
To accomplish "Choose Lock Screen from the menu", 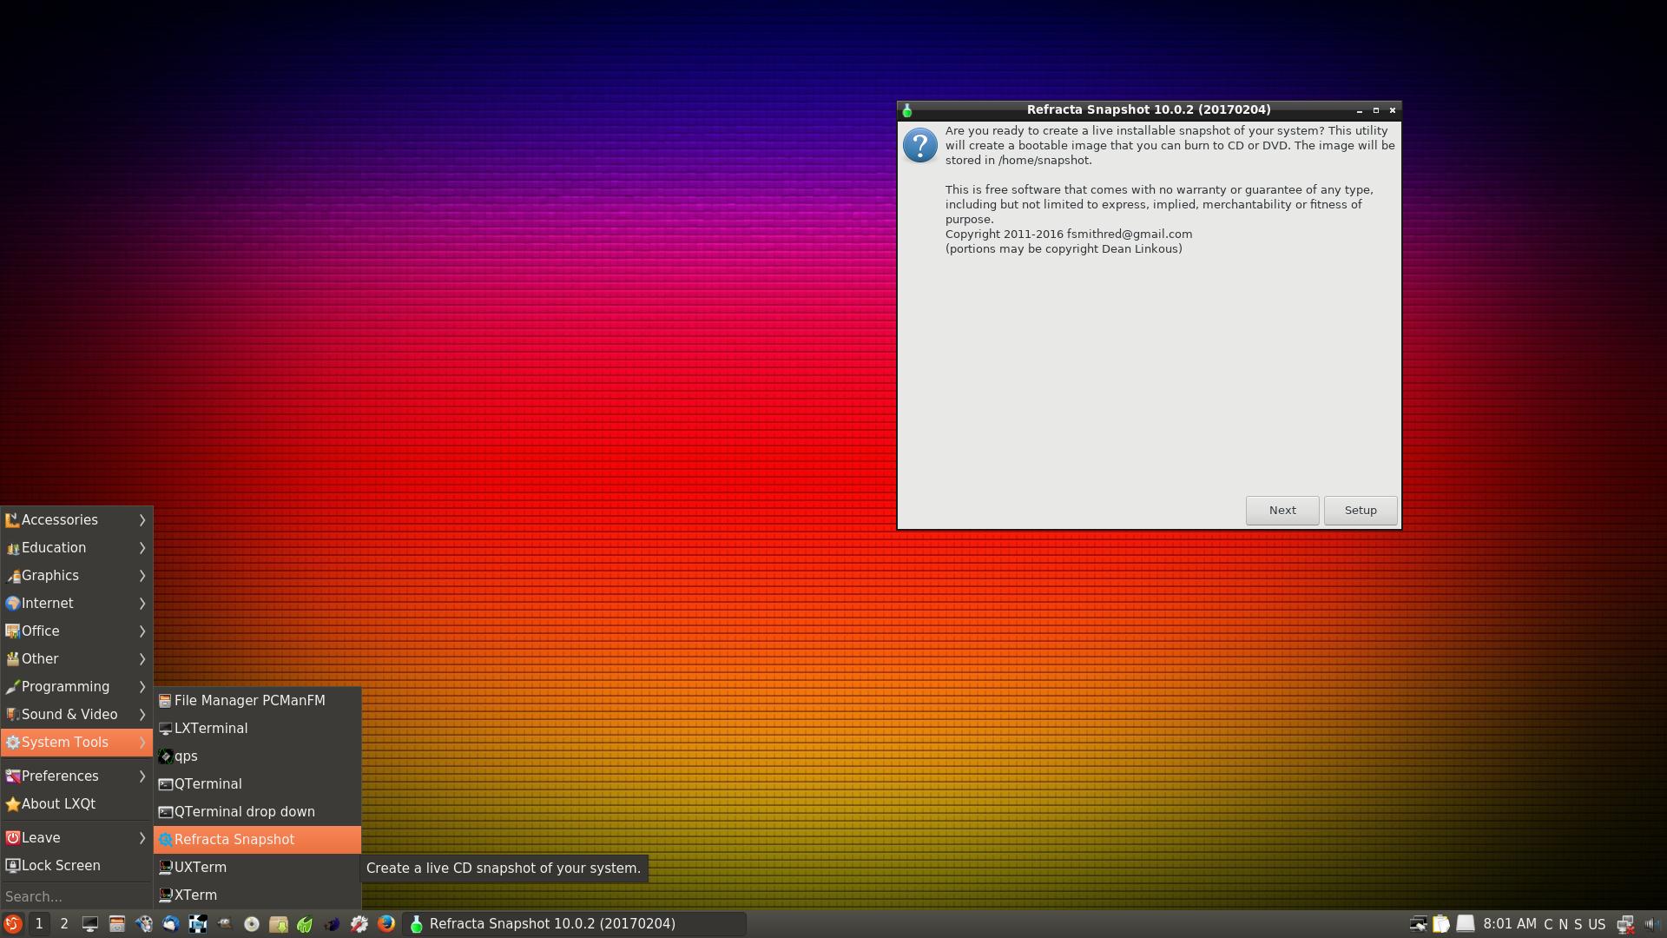I will click(76, 866).
